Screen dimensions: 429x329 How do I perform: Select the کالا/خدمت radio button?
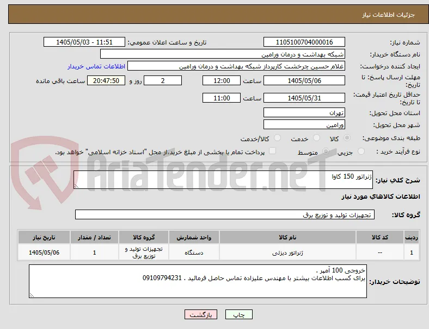(278, 138)
